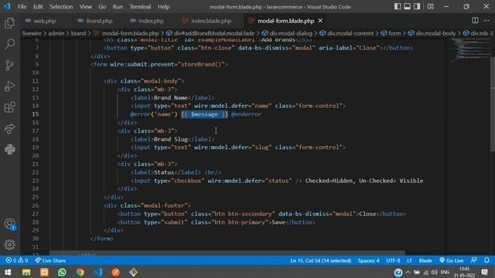This screenshot has height=278, width=495.
Task: Click line number 23 in gutter
Action: pos(35,181)
